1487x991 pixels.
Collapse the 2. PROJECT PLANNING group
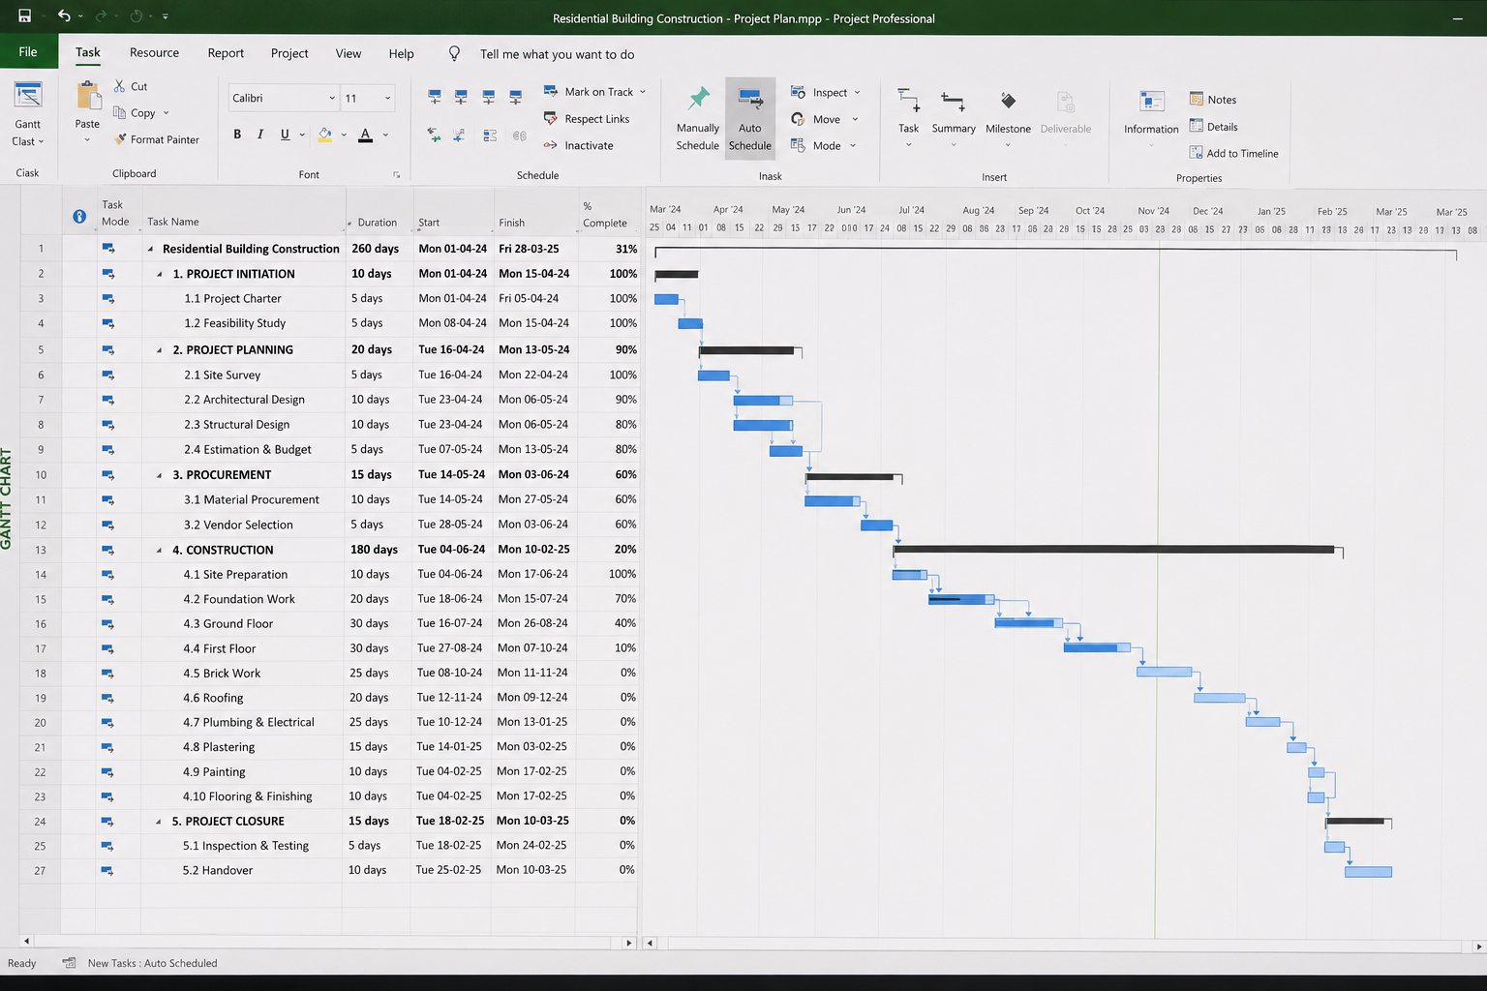[160, 349]
